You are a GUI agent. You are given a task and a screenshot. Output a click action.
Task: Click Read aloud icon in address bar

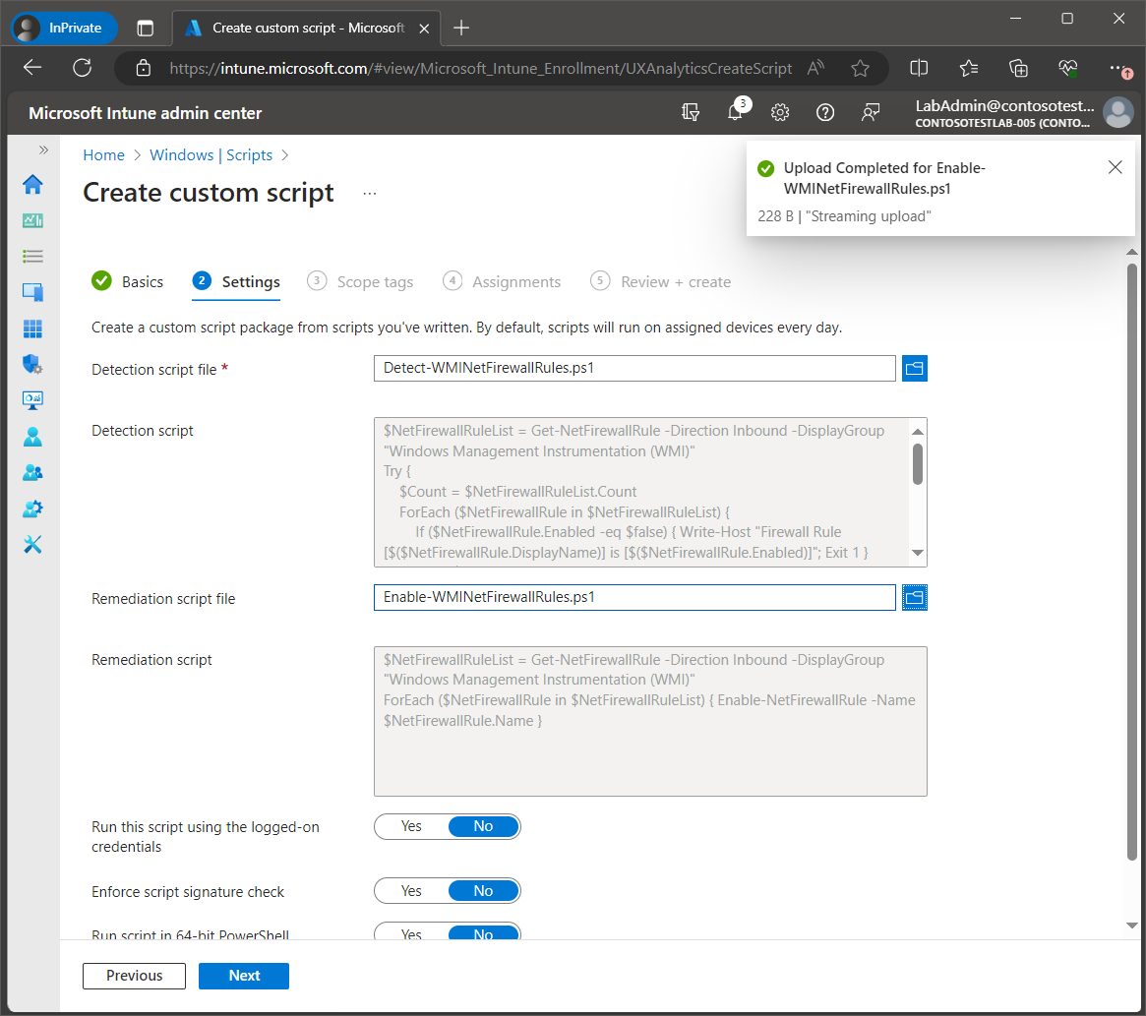[x=815, y=68]
